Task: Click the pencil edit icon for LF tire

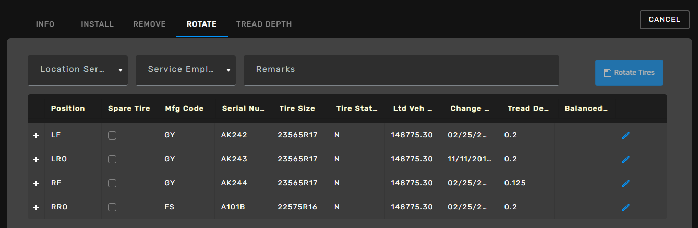Action: pyautogui.click(x=626, y=135)
